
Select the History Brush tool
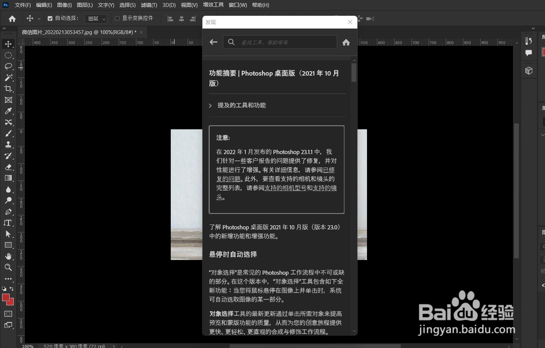[x=8, y=156]
